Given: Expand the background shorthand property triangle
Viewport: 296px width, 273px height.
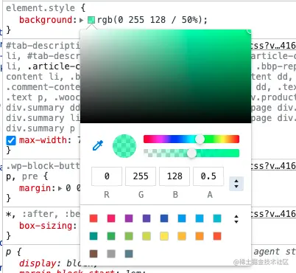Looking at the screenshot, I should click(82, 20).
